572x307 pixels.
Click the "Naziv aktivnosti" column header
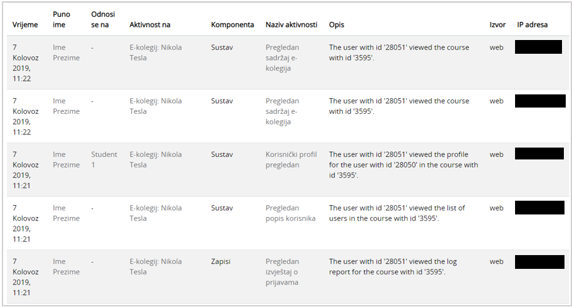292,25
